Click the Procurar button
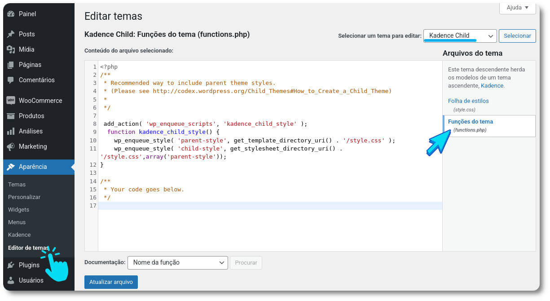 [x=246, y=263]
